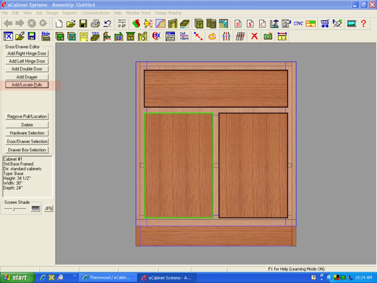The width and height of the screenshot is (377, 283).
Task: Click the document icon with red C
Action: tap(262, 24)
